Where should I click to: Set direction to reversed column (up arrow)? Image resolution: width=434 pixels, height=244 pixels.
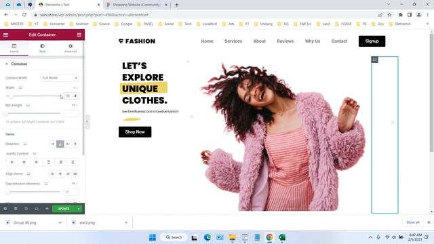coord(75,144)
